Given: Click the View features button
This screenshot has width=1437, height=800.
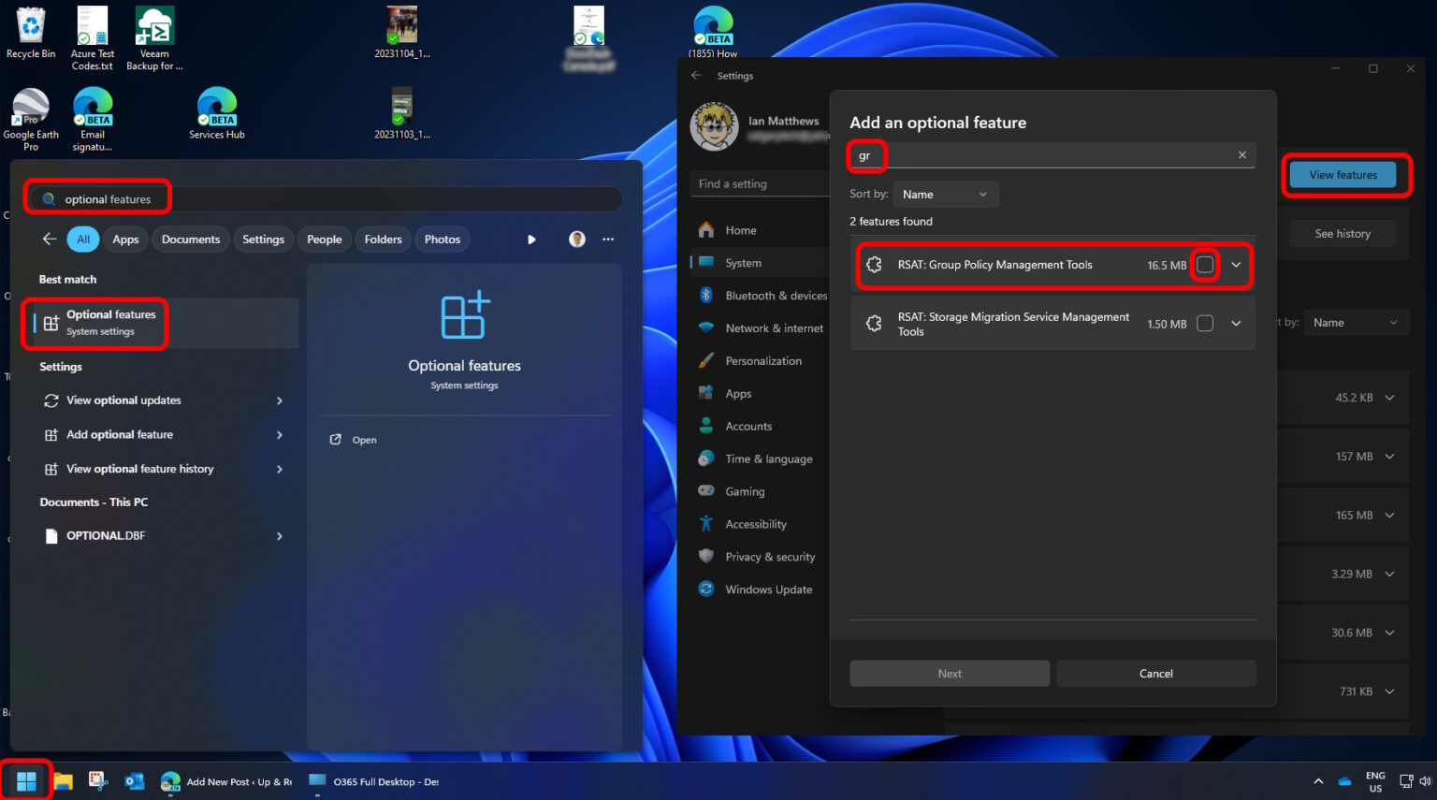Looking at the screenshot, I should pos(1342,174).
